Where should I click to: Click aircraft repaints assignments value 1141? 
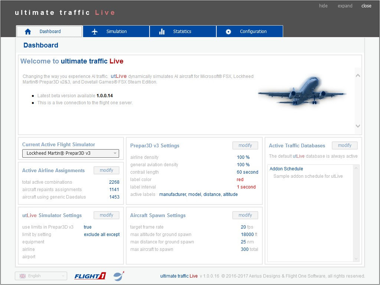click(x=114, y=190)
